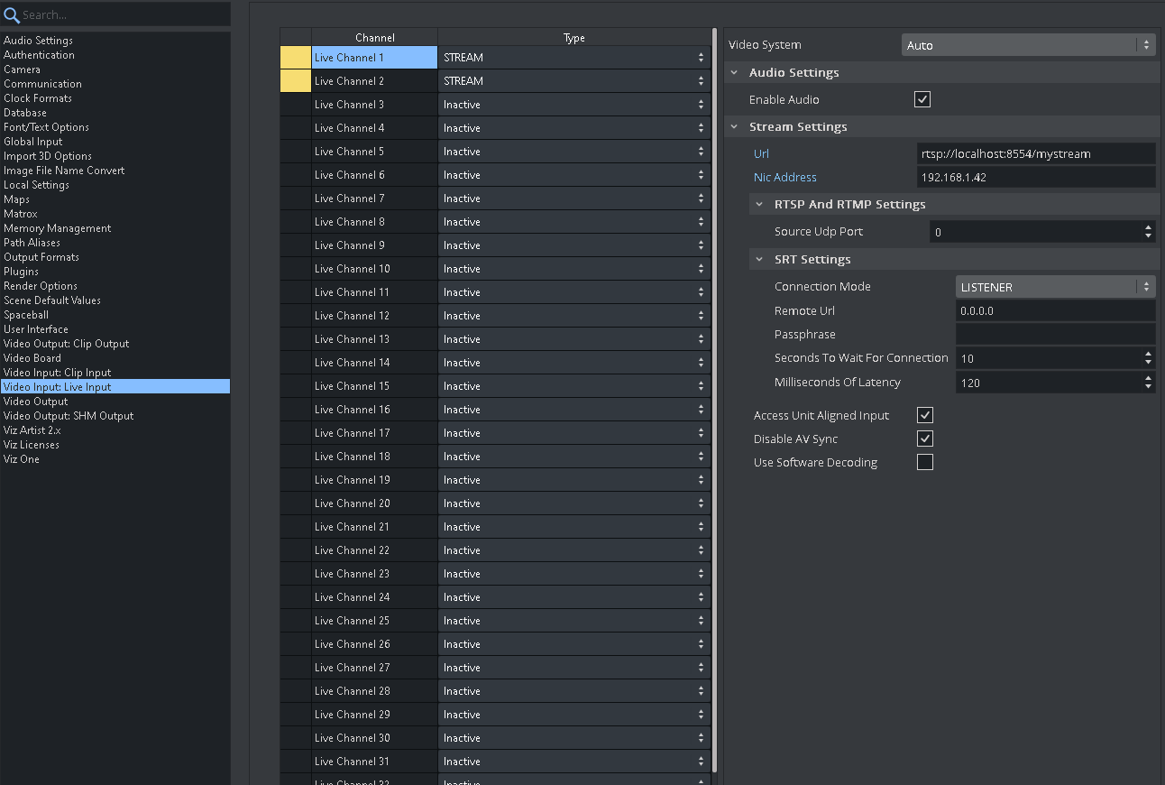The height and width of the screenshot is (785, 1165).
Task: Collapse the Audio Settings section
Action: (734, 72)
